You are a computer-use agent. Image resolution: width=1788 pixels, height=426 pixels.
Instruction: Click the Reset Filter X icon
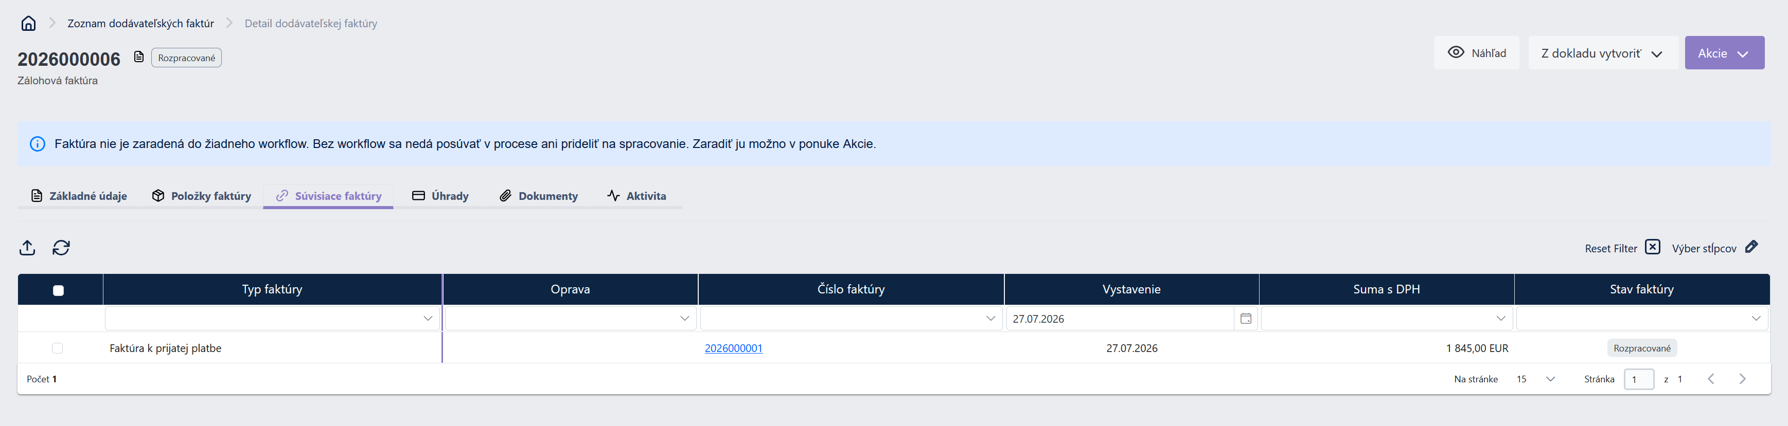(x=1653, y=247)
